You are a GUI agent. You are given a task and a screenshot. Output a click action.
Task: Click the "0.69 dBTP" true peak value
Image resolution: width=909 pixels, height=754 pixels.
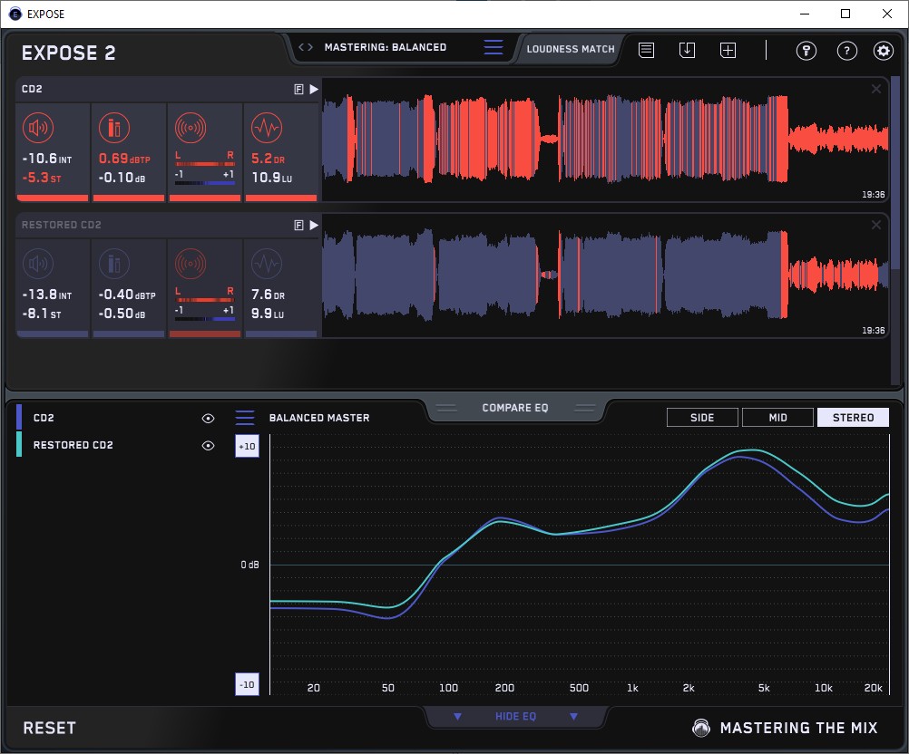click(124, 159)
